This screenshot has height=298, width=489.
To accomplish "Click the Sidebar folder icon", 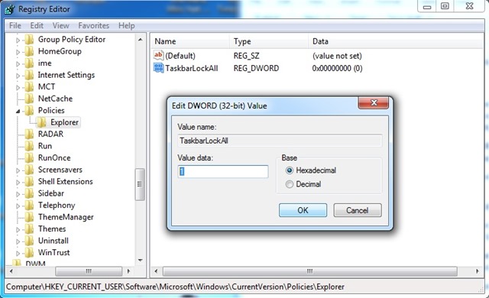I will (x=29, y=193).
